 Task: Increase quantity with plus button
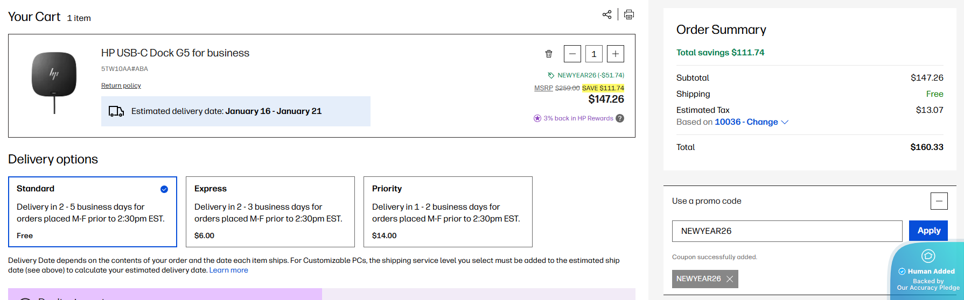click(616, 54)
